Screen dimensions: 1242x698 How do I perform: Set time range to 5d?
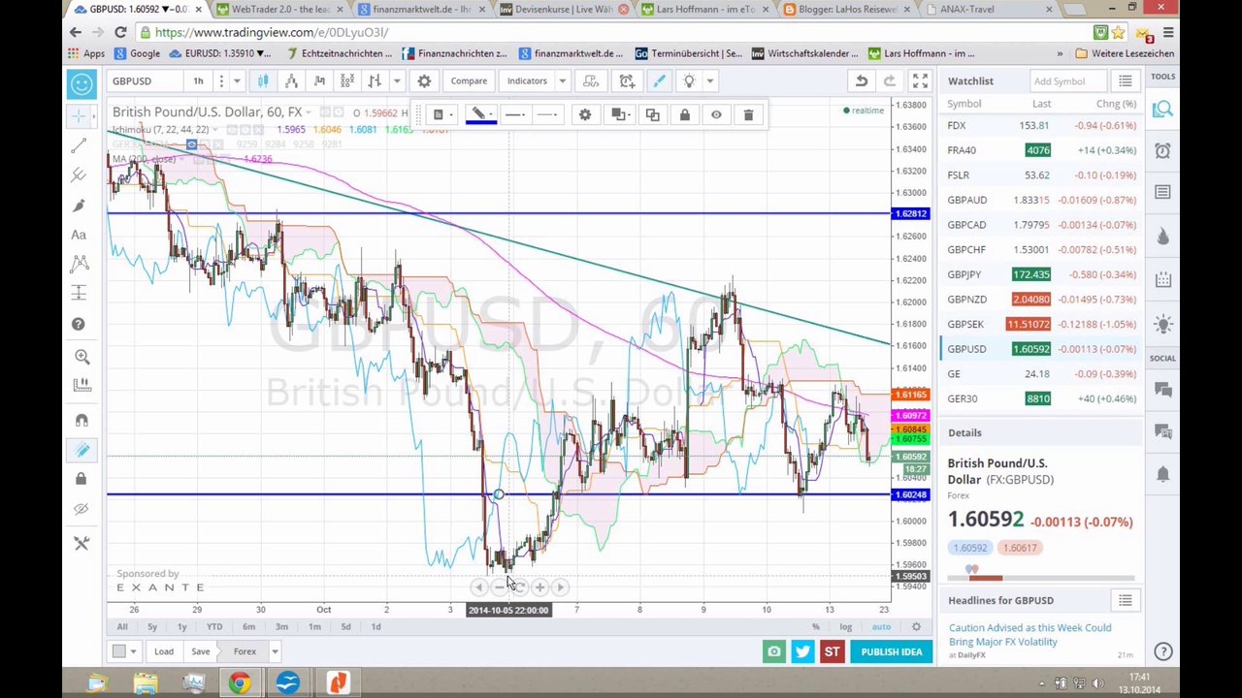[x=345, y=626]
